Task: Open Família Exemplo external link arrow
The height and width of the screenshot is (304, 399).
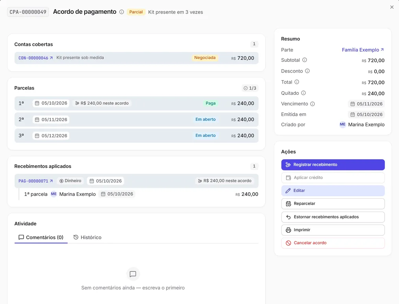Action: point(382,50)
